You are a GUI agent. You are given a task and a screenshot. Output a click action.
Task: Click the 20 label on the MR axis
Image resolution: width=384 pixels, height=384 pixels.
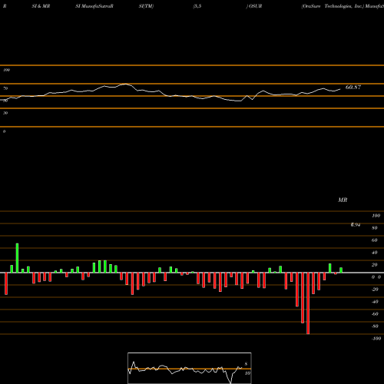click(x=375, y=265)
